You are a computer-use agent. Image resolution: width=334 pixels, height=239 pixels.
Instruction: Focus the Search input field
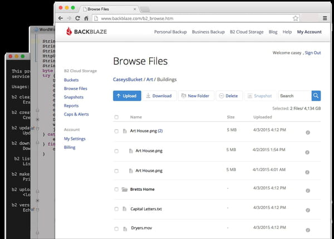(295, 96)
